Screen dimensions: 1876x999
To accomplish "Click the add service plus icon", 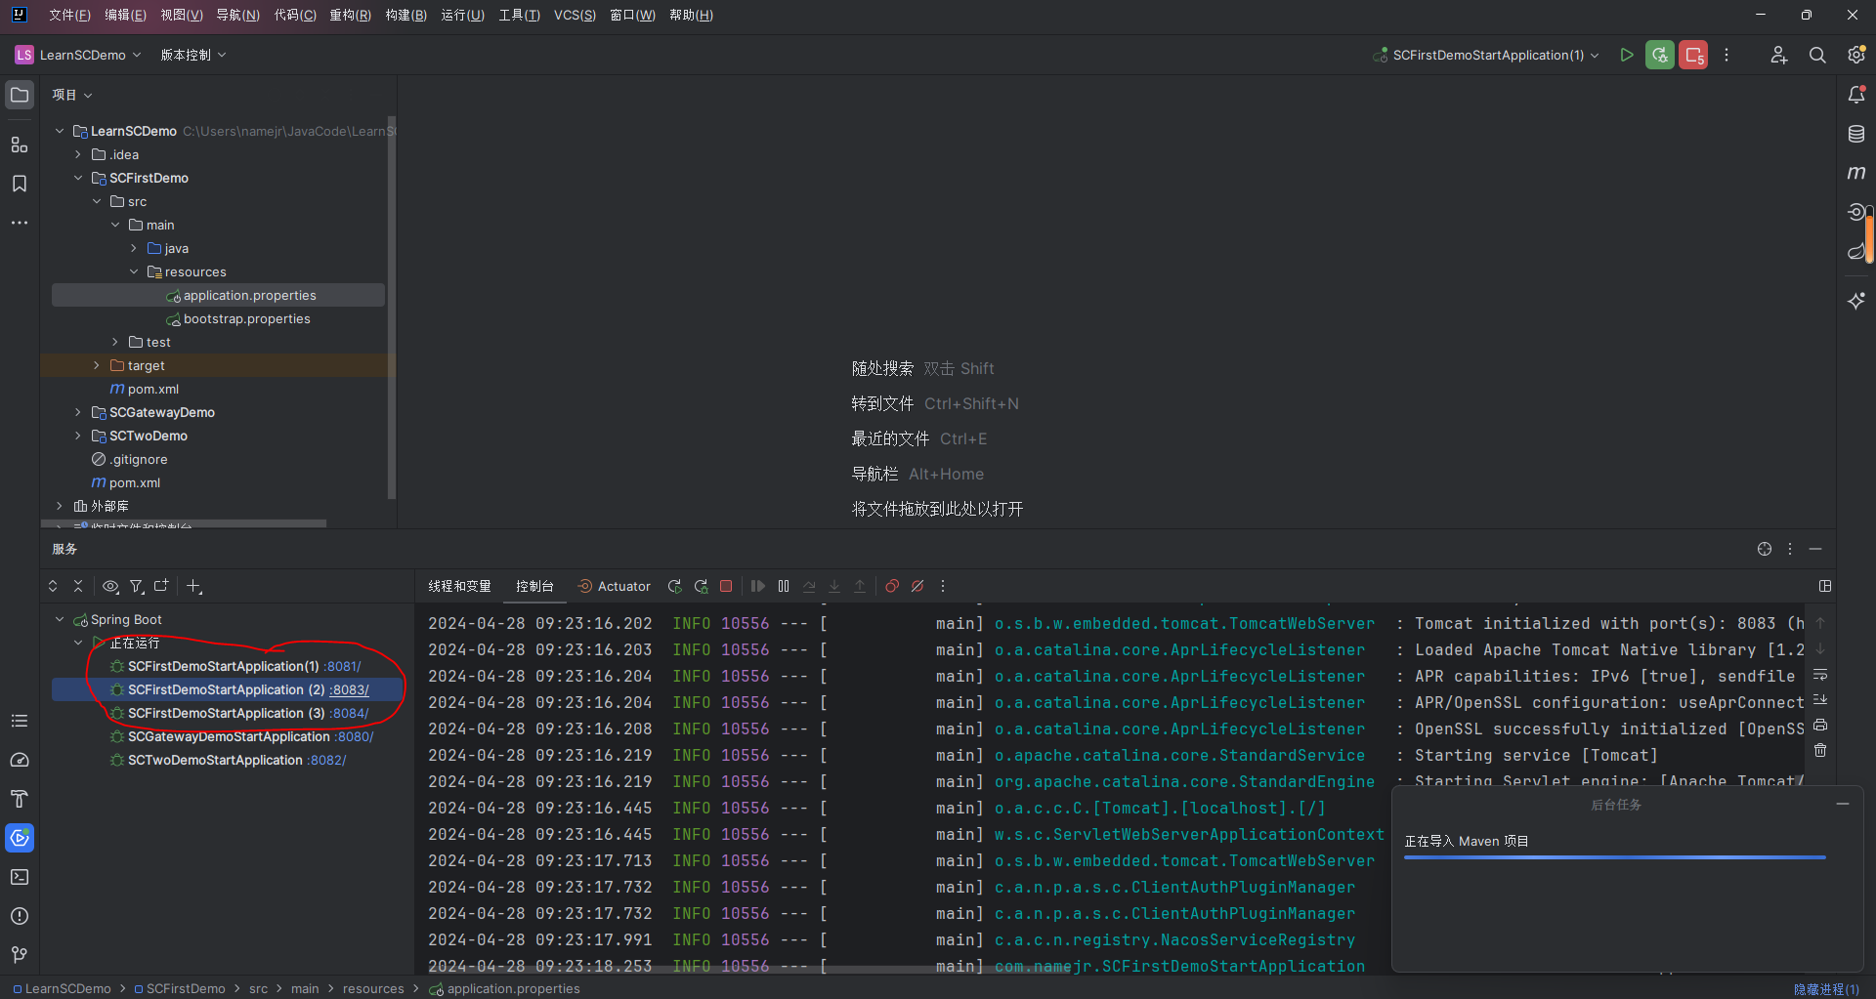I will pyautogui.click(x=193, y=586).
